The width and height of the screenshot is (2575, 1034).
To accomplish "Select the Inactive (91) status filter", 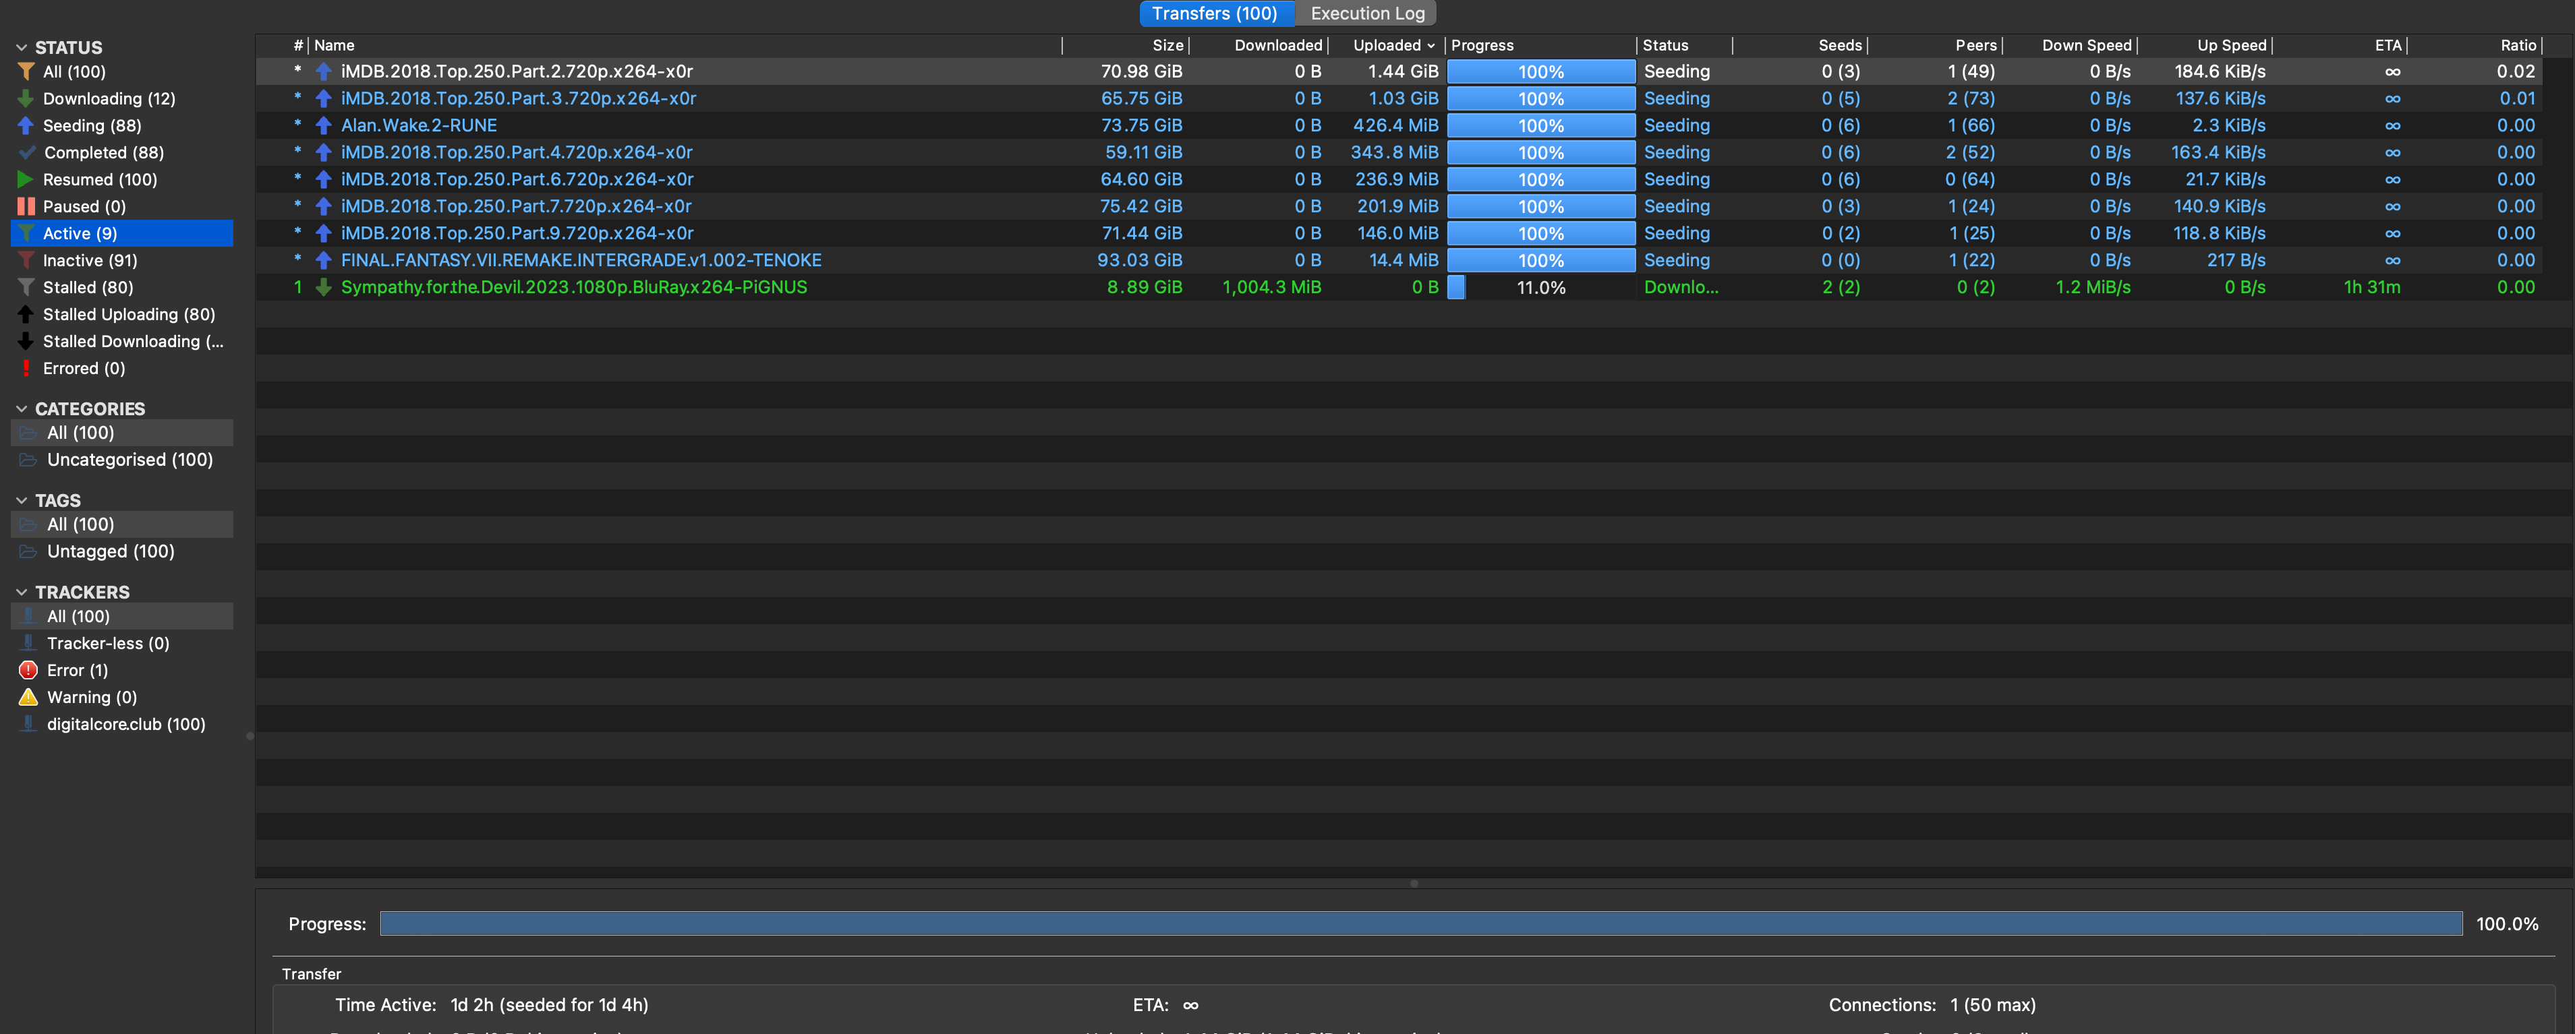I will (90, 261).
